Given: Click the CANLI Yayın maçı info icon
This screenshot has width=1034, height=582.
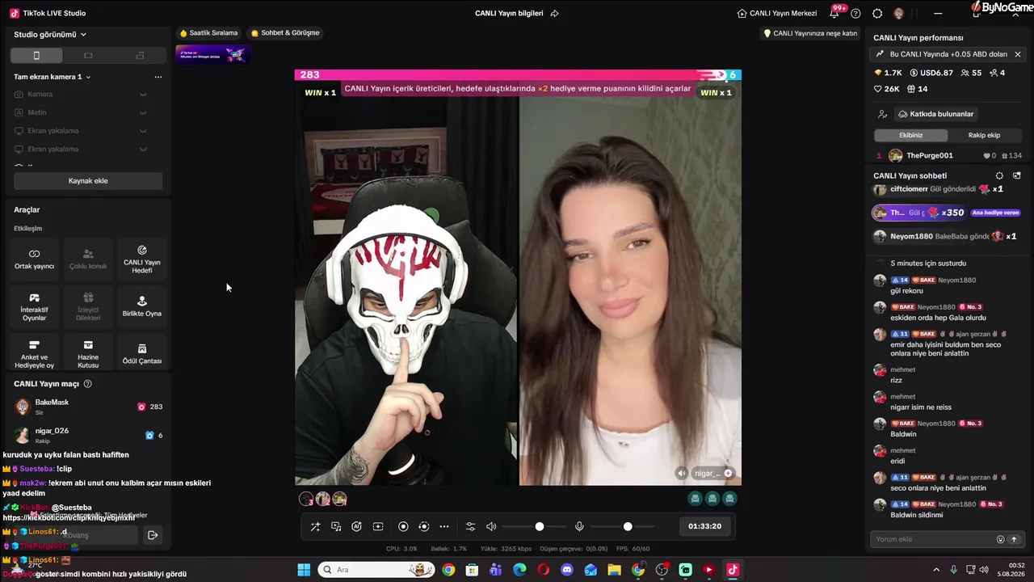Looking at the screenshot, I should [x=88, y=384].
